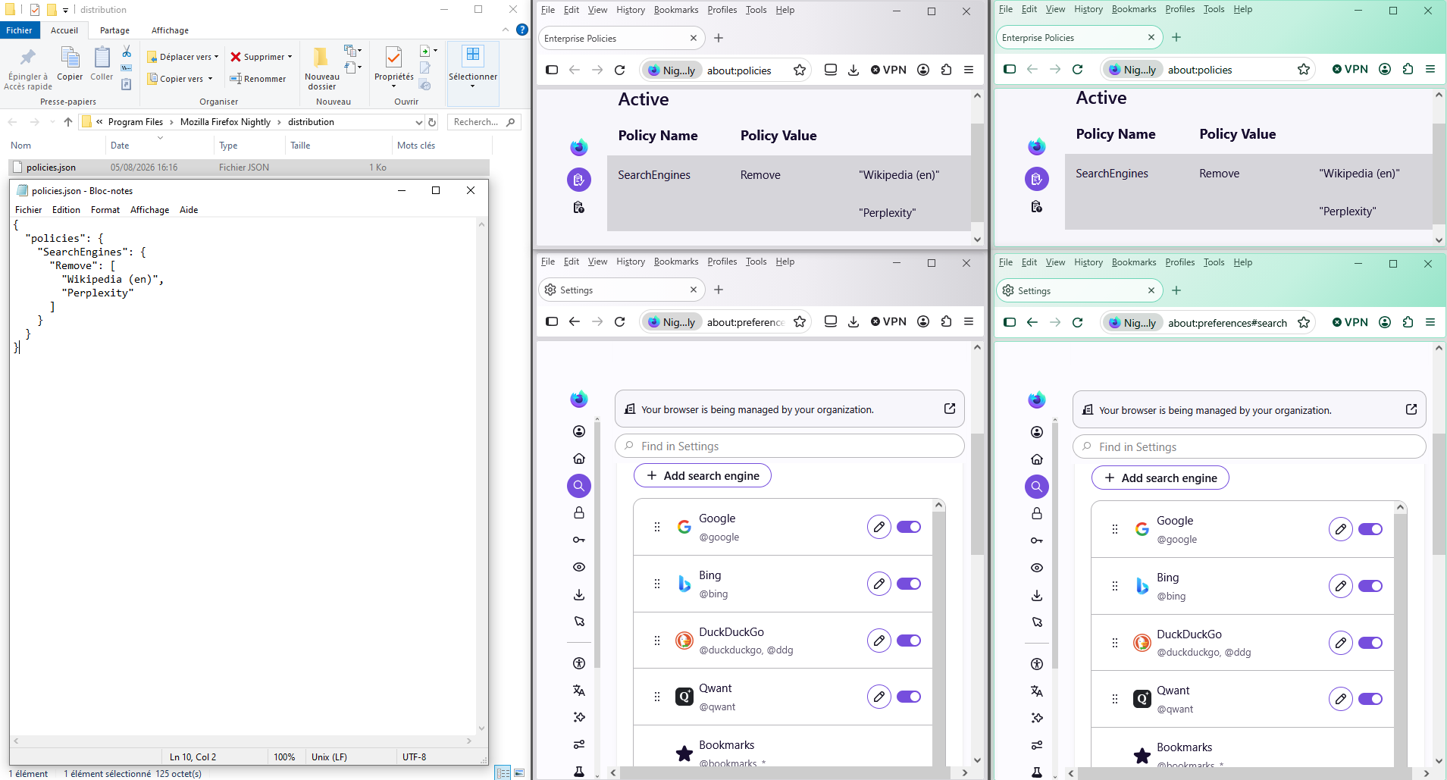
Task: Open hamburger menu in top-right Firefox window
Action: point(1430,69)
